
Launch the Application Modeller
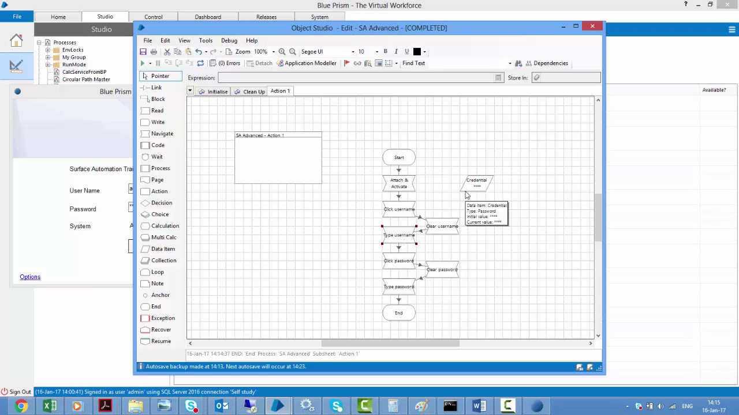(x=306, y=63)
